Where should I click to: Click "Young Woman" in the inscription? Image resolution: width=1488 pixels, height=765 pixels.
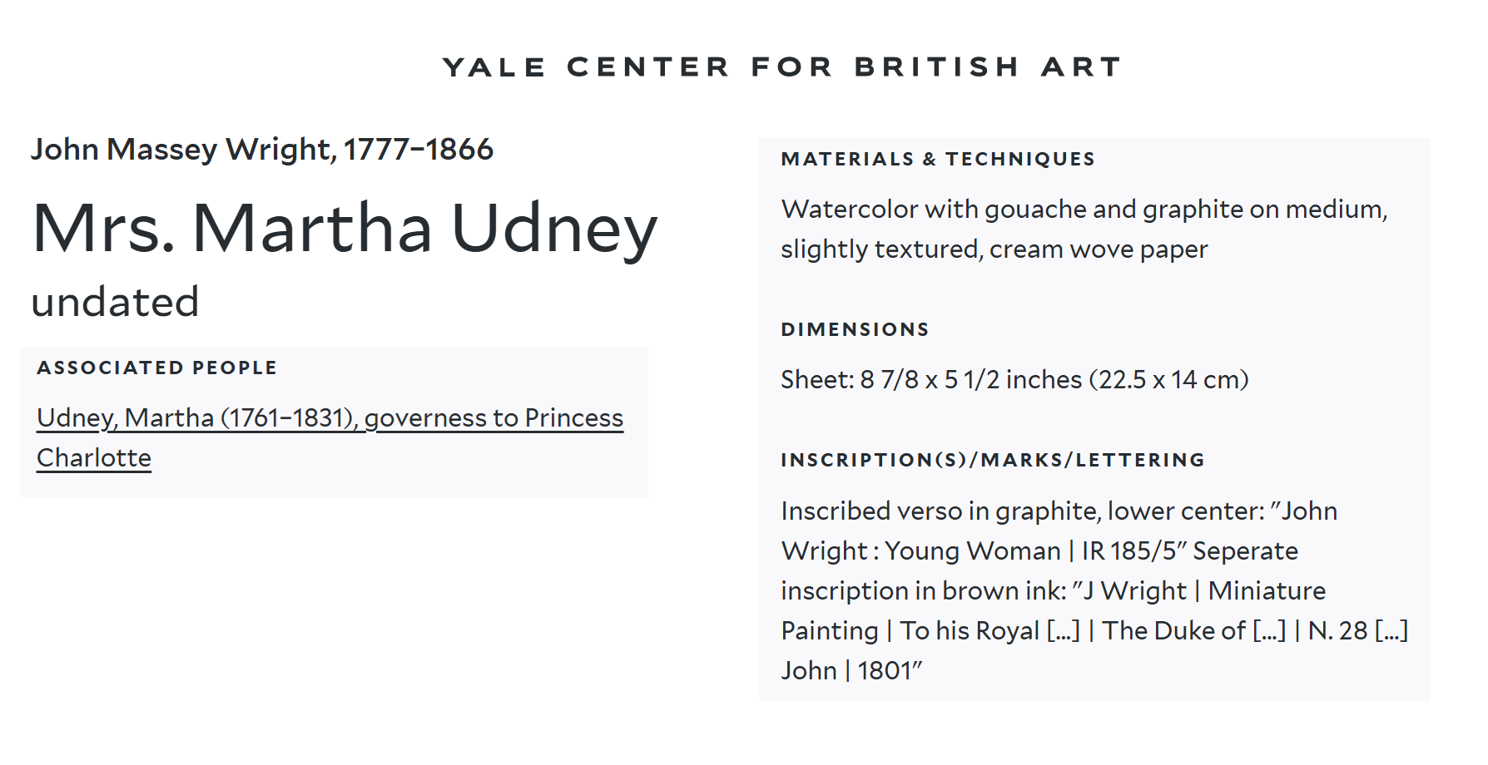[x=972, y=550]
